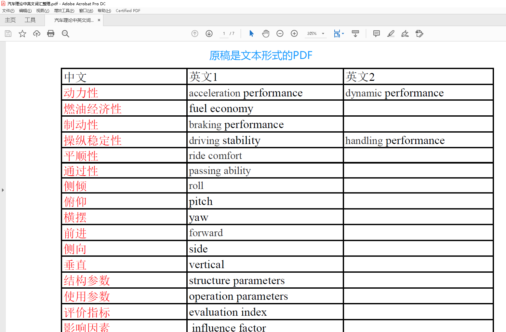
Task: Add bookmark with the star icon
Action: 22,34
